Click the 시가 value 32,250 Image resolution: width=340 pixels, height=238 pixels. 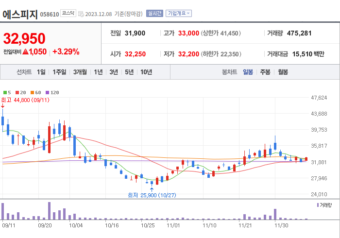pyautogui.click(x=135, y=54)
